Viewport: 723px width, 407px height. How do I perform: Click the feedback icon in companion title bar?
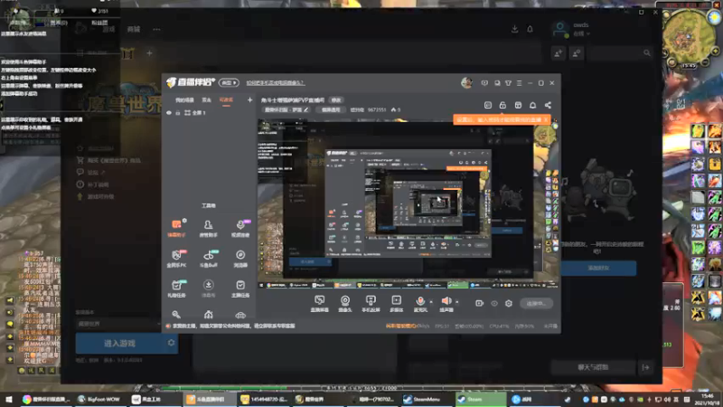[484, 83]
